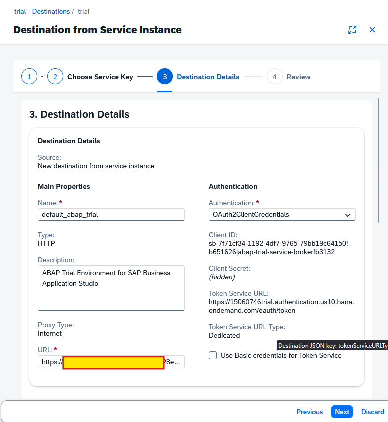
Task: Open the trial - Destinations breadcrumb link
Action: click(x=42, y=11)
